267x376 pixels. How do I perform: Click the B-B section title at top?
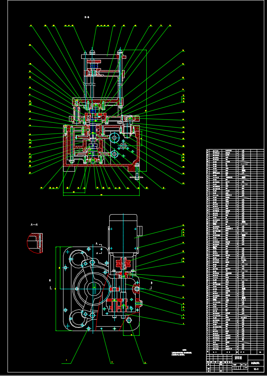[x=87, y=17]
